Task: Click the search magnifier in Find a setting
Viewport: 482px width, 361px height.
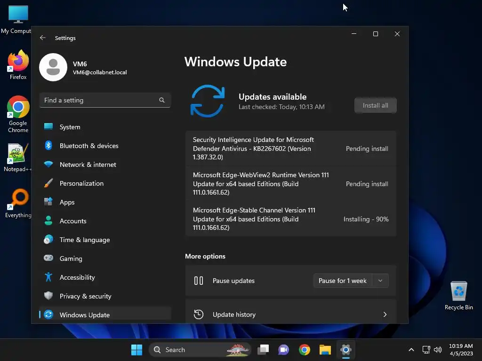Action: [162, 100]
